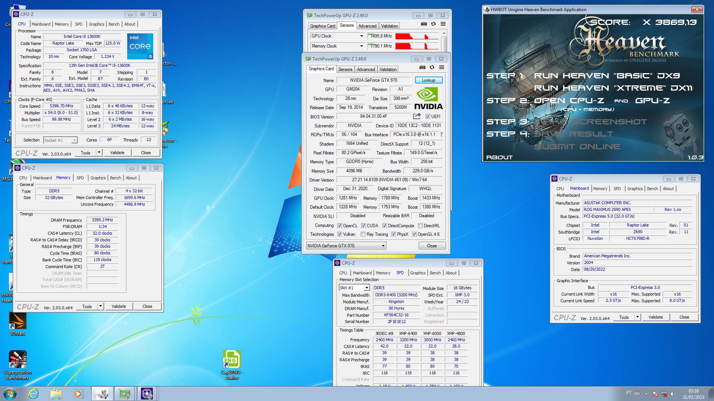The image size is (714, 401).
Task: Click the NVIDIA logo in GPU-Z
Action: (428, 98)
